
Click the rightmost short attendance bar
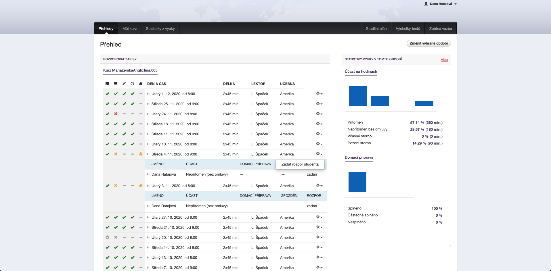(x=424, y=104)
